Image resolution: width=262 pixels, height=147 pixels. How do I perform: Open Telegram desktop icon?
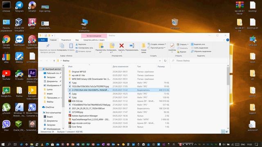click(x=19, y=7)
